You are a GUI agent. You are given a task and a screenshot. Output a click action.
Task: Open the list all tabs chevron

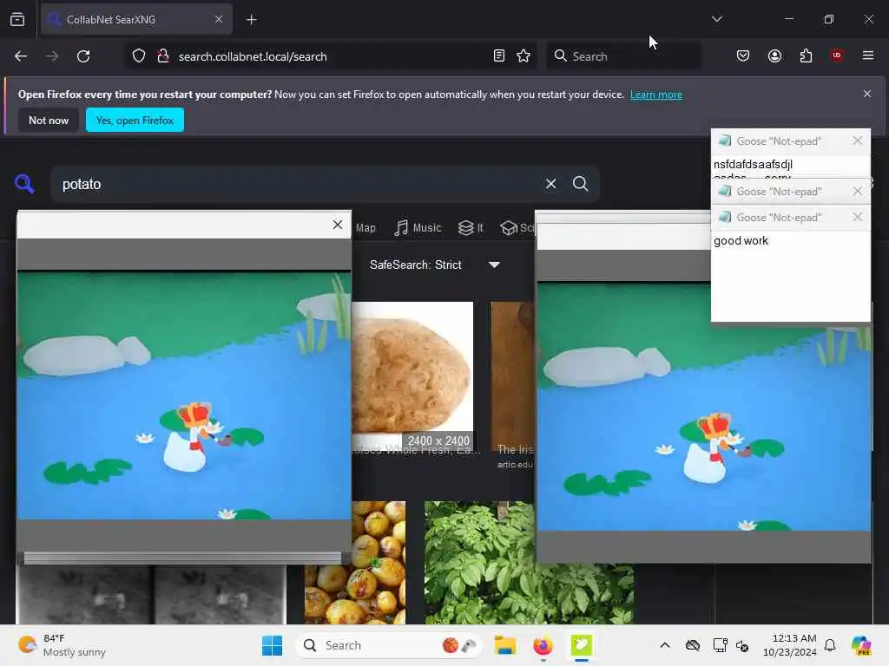coord(716,19)
